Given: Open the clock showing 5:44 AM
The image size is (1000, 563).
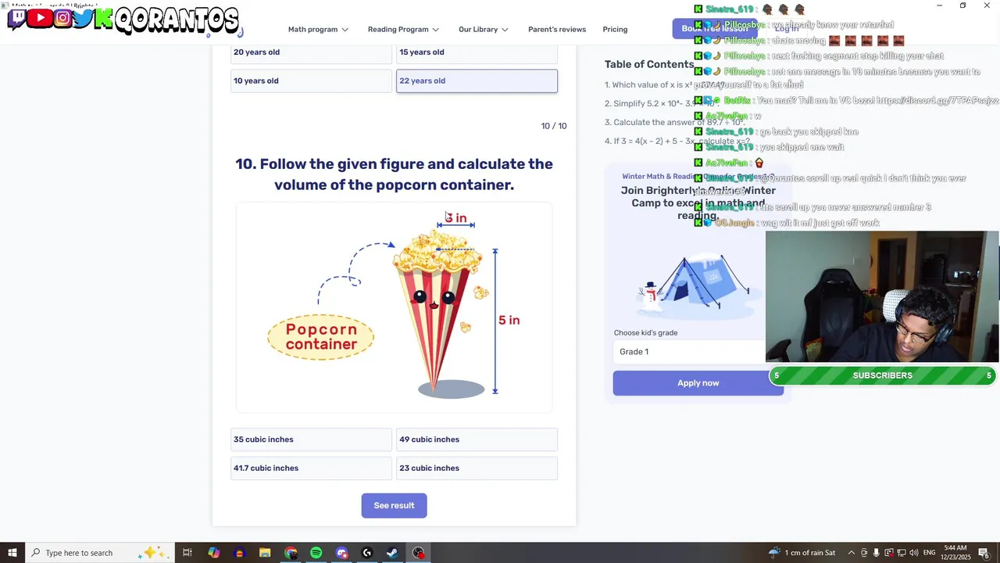Looking at the screenshot, I should coord(955,553).
